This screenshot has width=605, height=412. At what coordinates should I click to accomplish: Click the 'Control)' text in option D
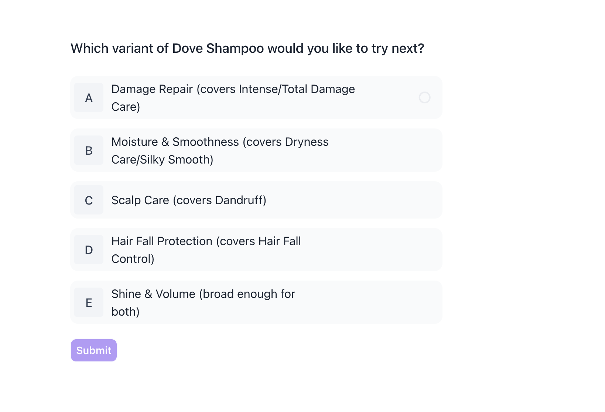pos(133,259)
